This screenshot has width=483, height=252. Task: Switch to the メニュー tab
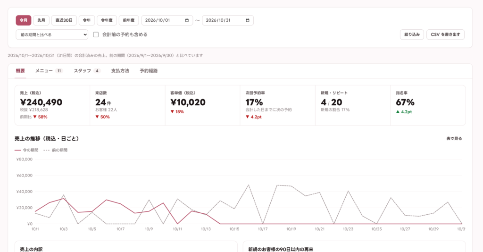[x=49, y=71]
